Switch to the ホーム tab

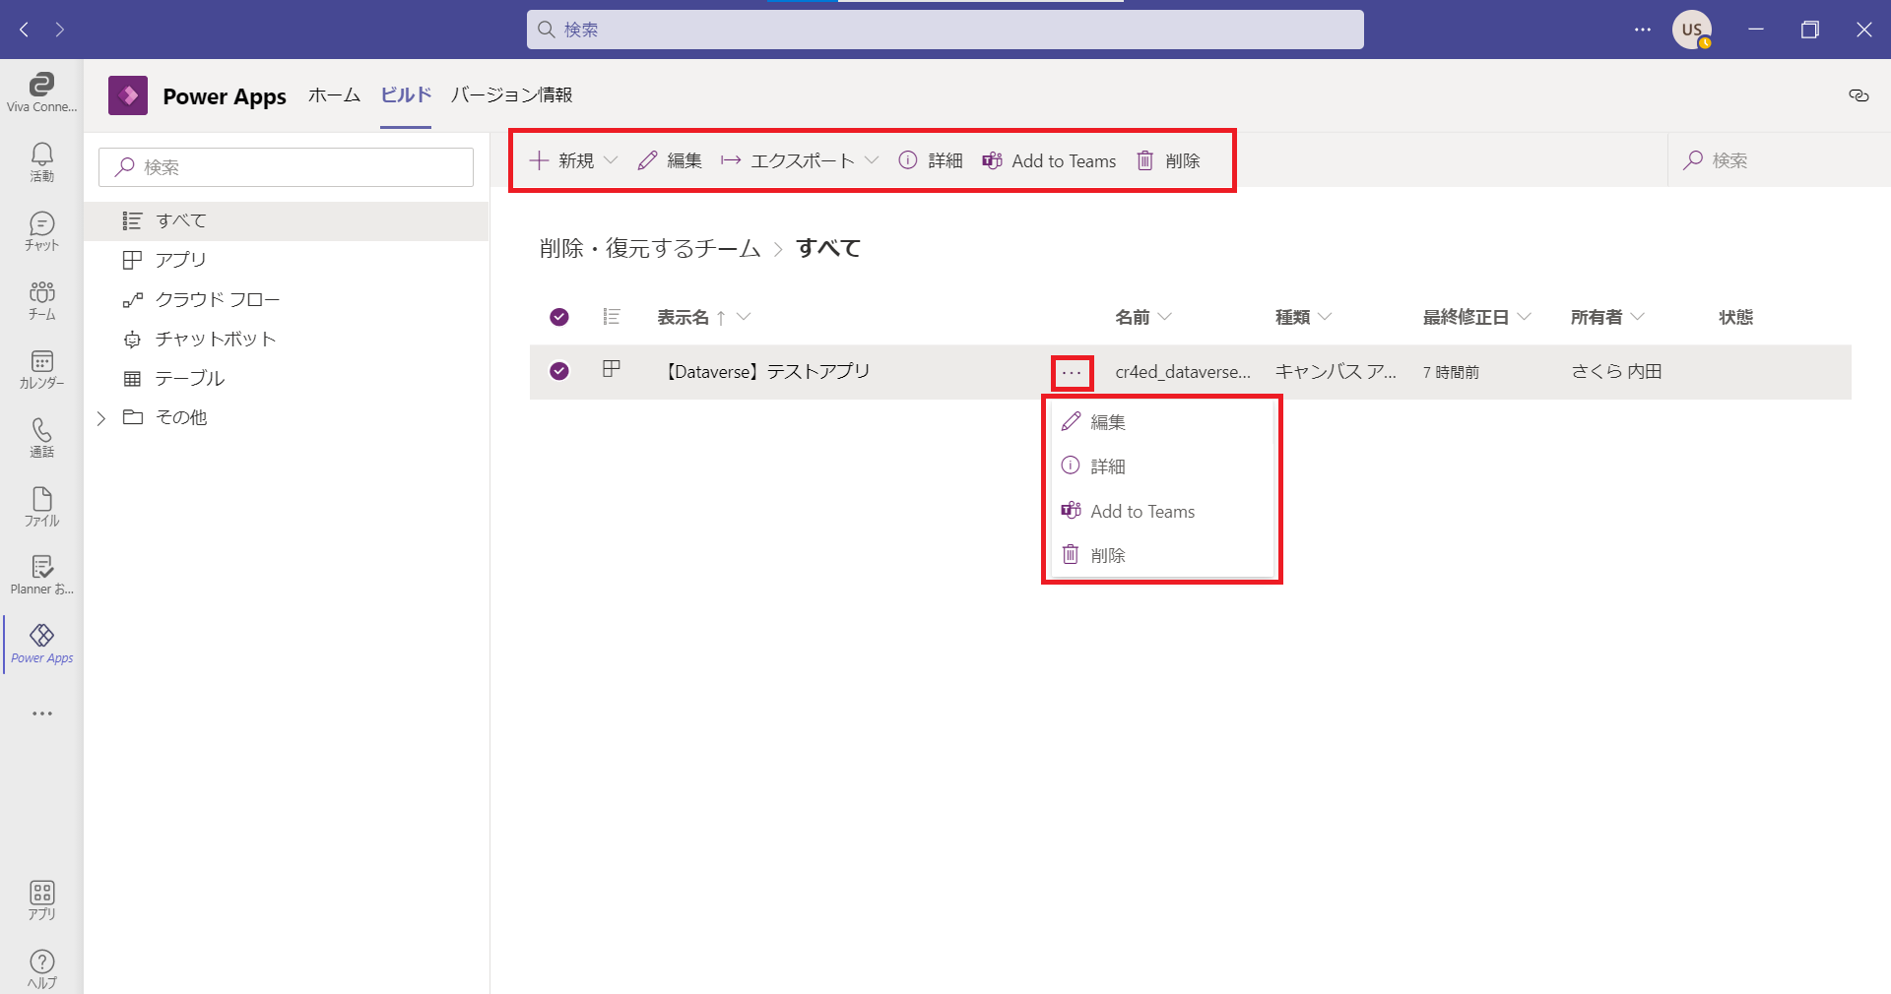pyautogui.click(x=334, y=95)
